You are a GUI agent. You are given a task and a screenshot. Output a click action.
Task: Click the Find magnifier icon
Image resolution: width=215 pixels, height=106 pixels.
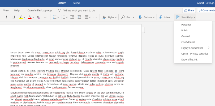[x=123, y=17]
